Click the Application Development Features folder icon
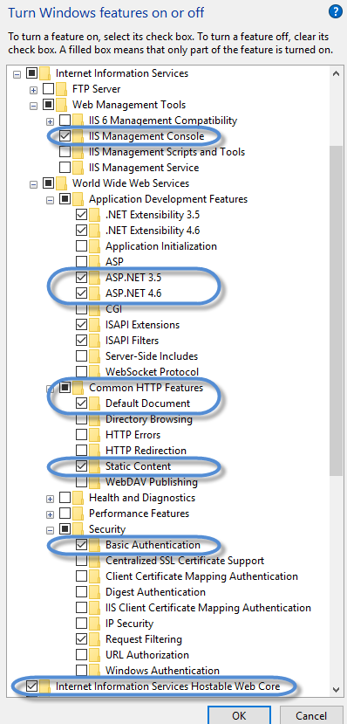The height and width of the screenshot is (724, 347). (x=78, y=198)
